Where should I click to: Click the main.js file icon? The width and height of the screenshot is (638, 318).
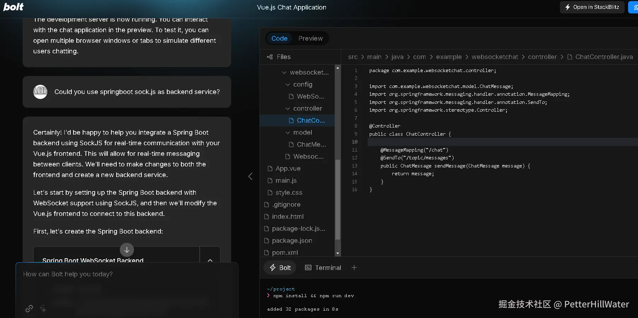270,181
